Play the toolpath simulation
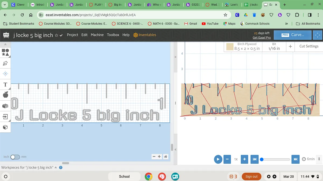Image resolution: width=323 pixels, height=181 pixels. pyautogui.click(x=218, y=159)
